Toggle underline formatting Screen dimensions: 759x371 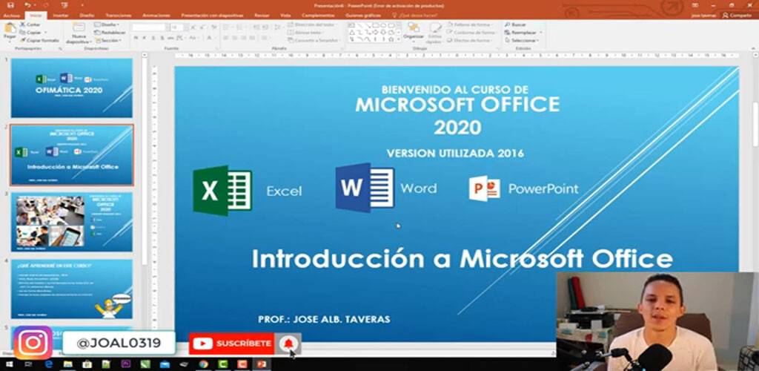click(x=153, y=38)
